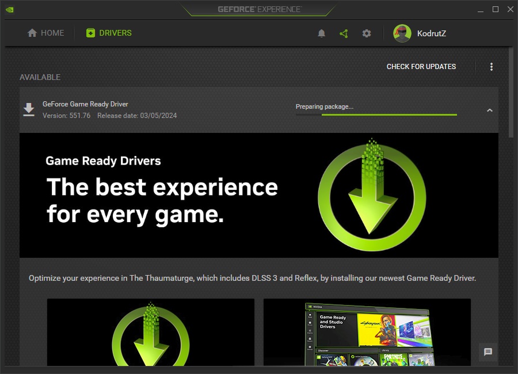Go to the Home tab
The height and width of the screenshot is (374, 518).
click(46, 33)
